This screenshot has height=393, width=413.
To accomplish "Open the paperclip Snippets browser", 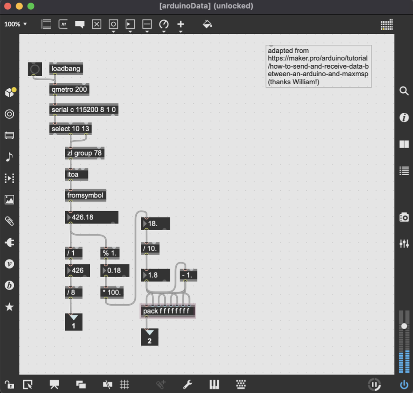I will 9,221.
